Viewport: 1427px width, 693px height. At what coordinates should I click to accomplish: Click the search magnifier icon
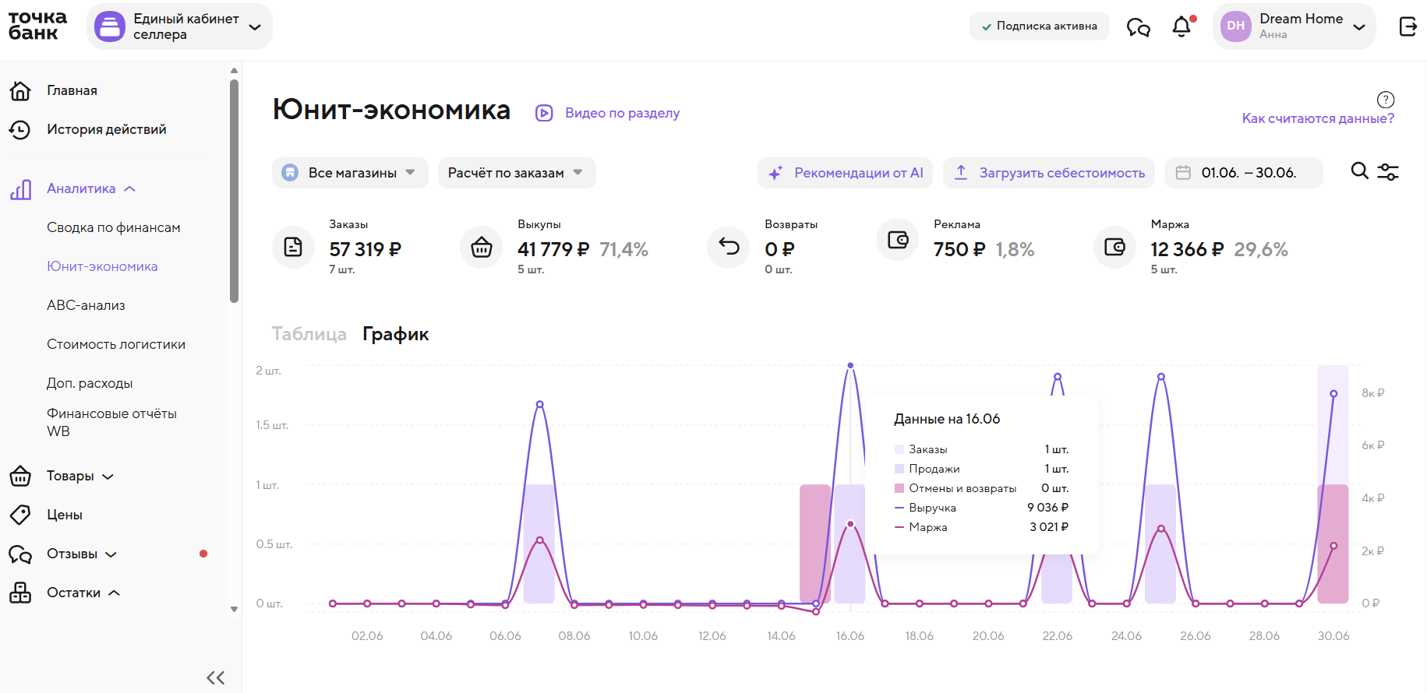[x=1359, y=171]
